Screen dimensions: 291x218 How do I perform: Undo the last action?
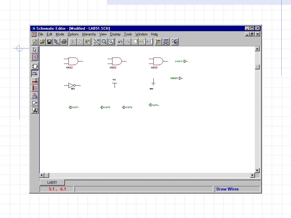(x=120, y=42)
